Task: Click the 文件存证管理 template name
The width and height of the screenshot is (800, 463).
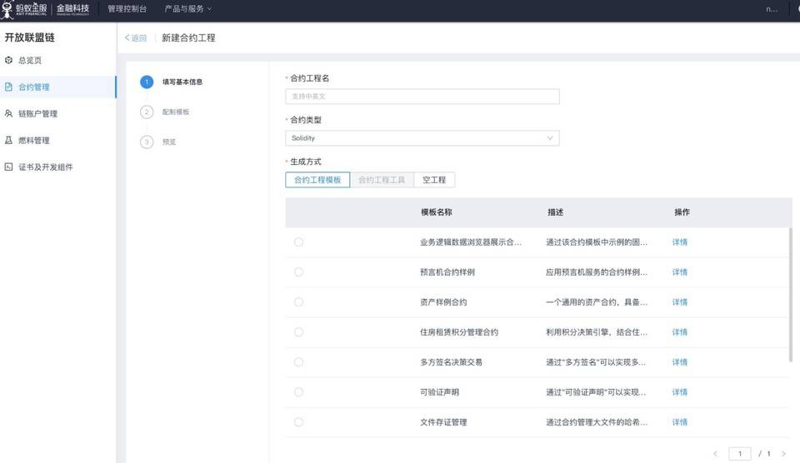Action: 443,422
